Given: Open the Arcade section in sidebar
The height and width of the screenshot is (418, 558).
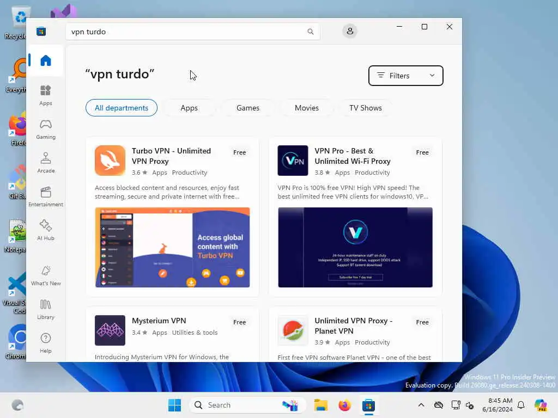Looking at the screenshot, I should pos(46,163).
